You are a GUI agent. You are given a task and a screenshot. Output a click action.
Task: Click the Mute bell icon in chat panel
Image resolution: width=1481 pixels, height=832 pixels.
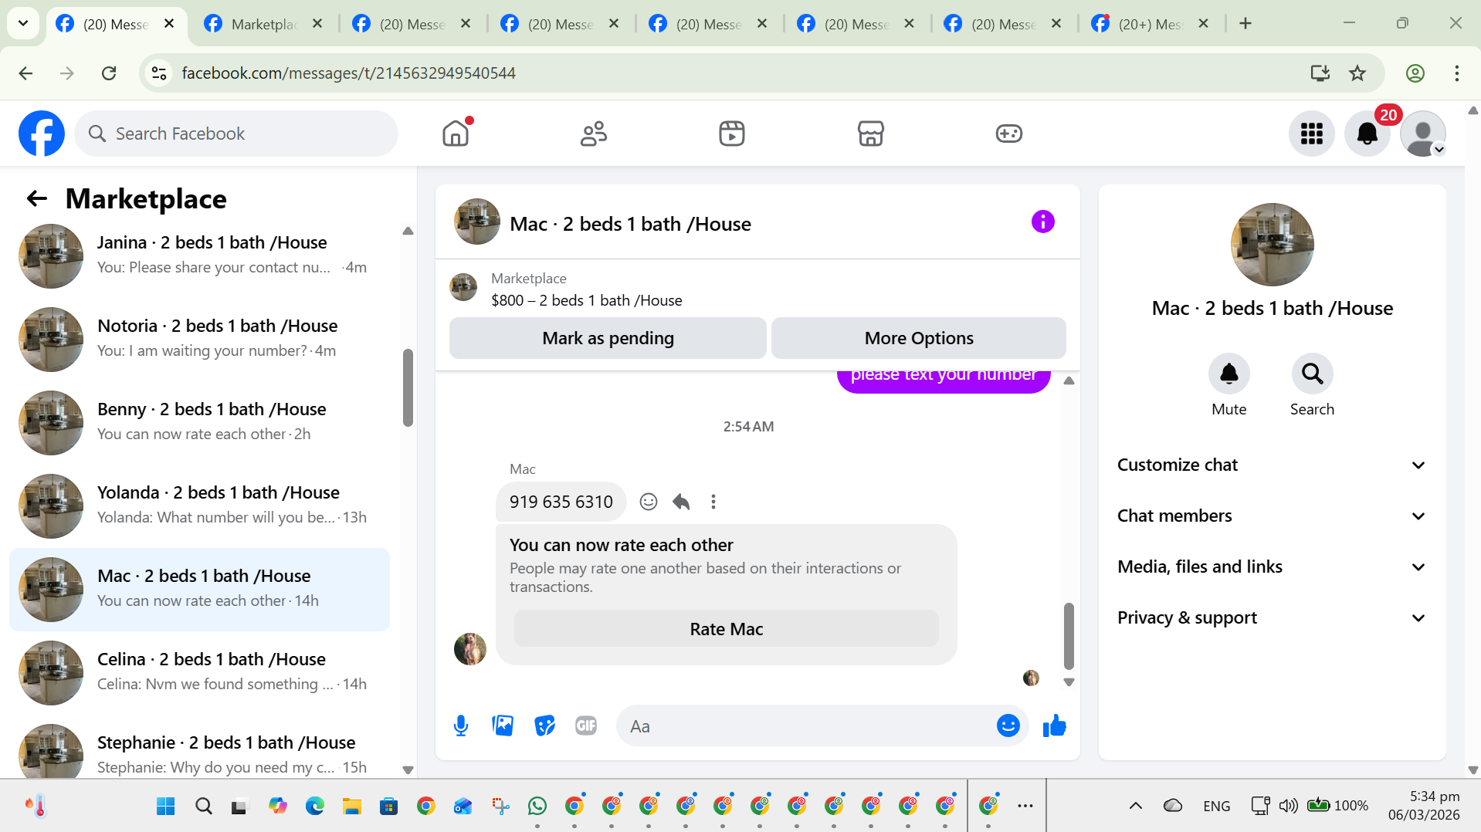(1229, 374)
